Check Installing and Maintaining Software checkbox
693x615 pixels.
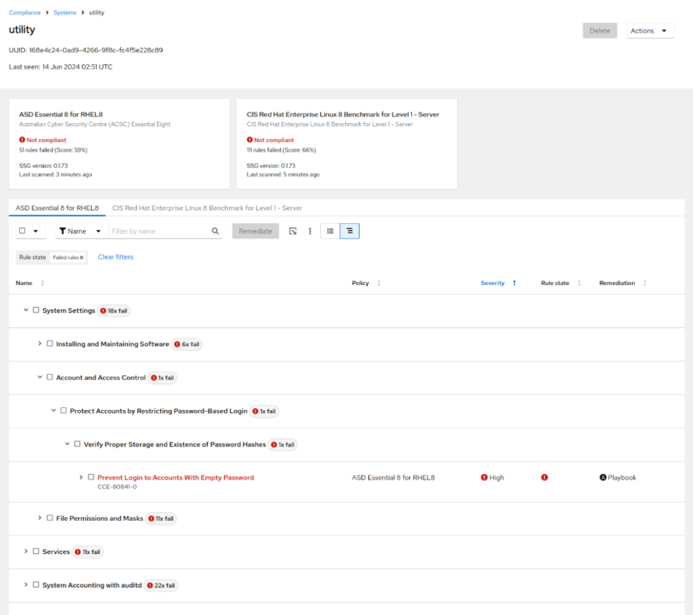point(50,343)
